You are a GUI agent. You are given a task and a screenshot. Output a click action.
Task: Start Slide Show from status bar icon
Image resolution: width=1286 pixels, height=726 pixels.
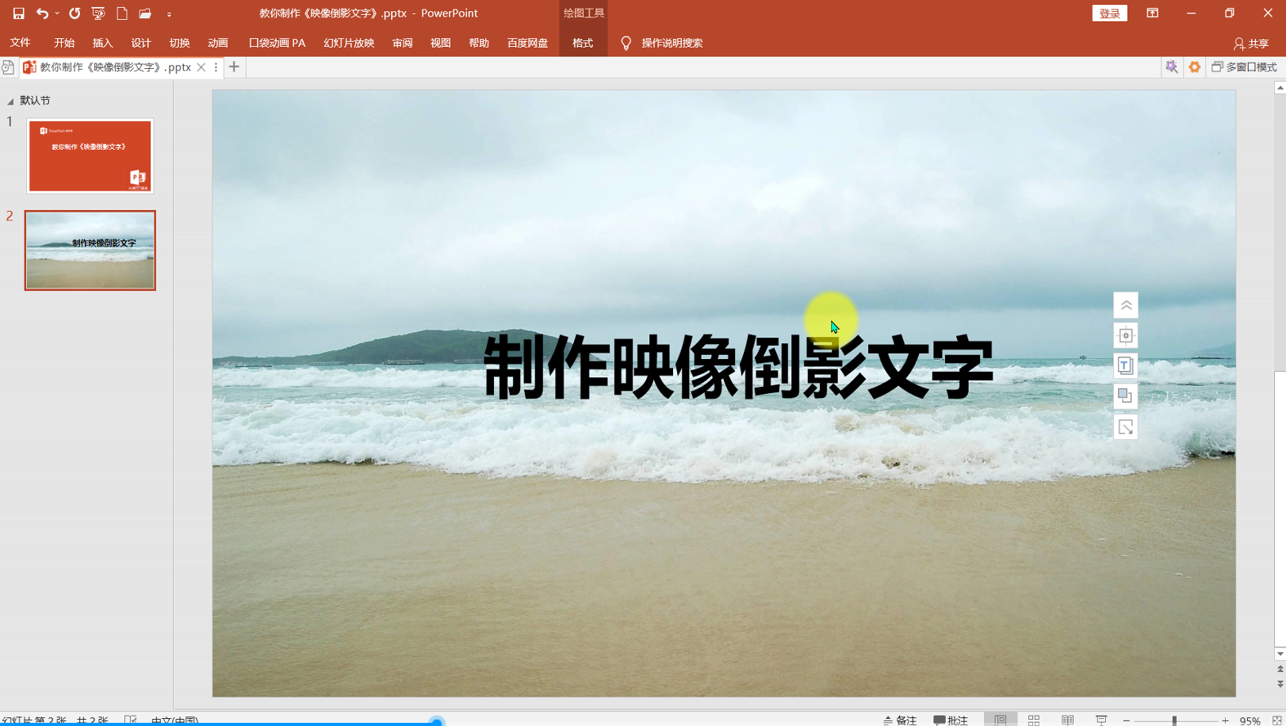[1101, 720]
